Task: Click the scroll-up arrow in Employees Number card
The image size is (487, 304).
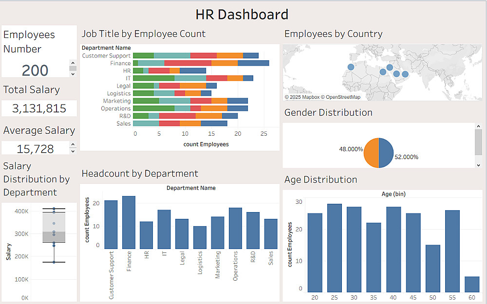Action: pyautogui.click(x=73, y=63)
